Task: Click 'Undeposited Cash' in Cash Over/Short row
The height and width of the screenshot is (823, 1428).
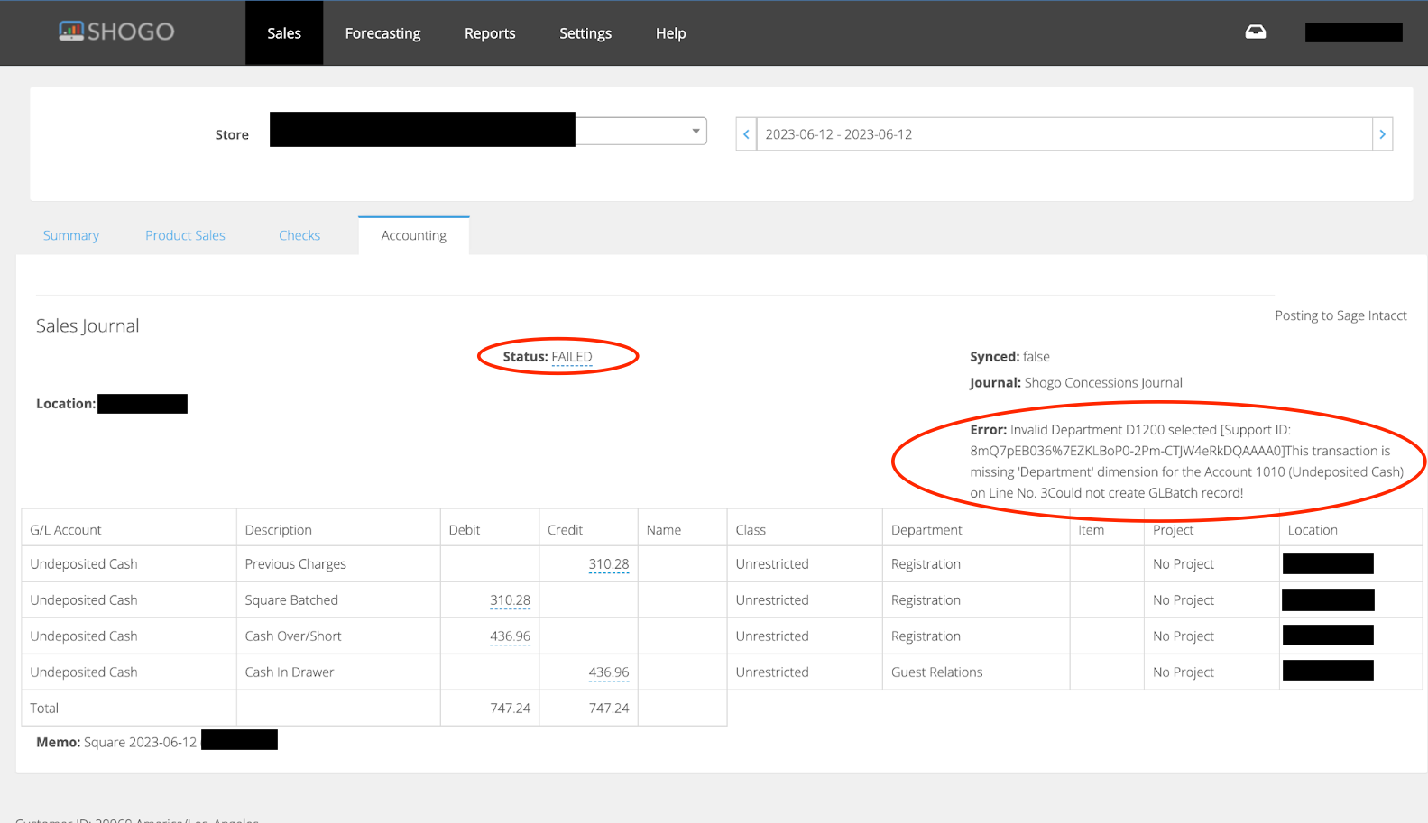Action: (84, 636)
